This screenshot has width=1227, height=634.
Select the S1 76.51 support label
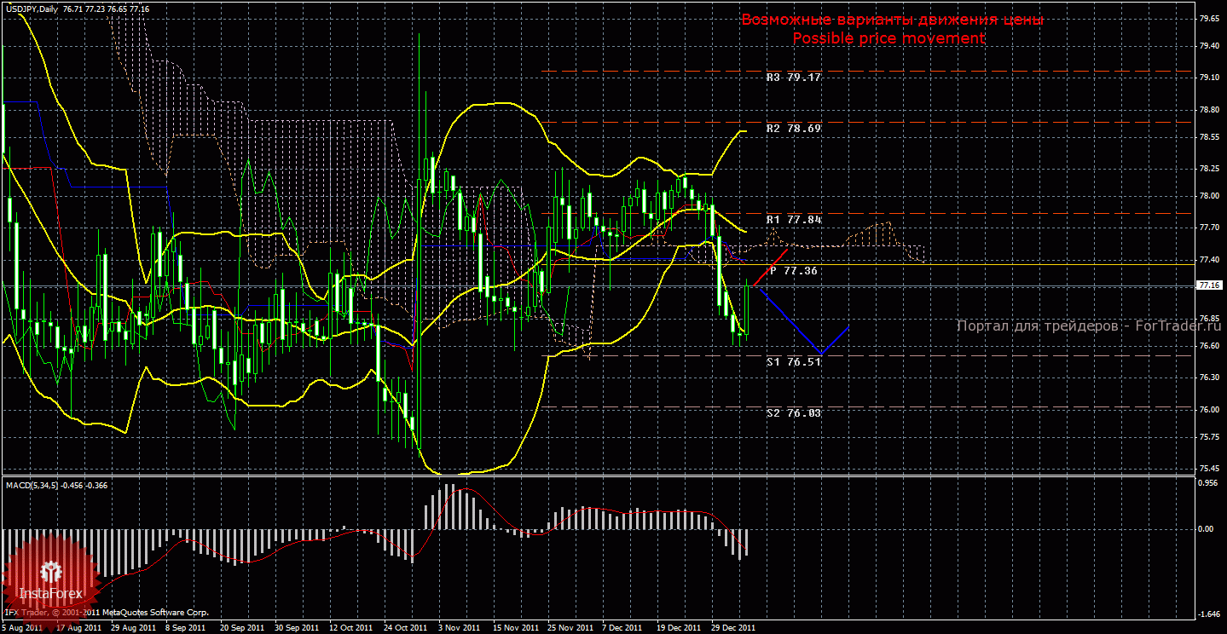[793, 362]
